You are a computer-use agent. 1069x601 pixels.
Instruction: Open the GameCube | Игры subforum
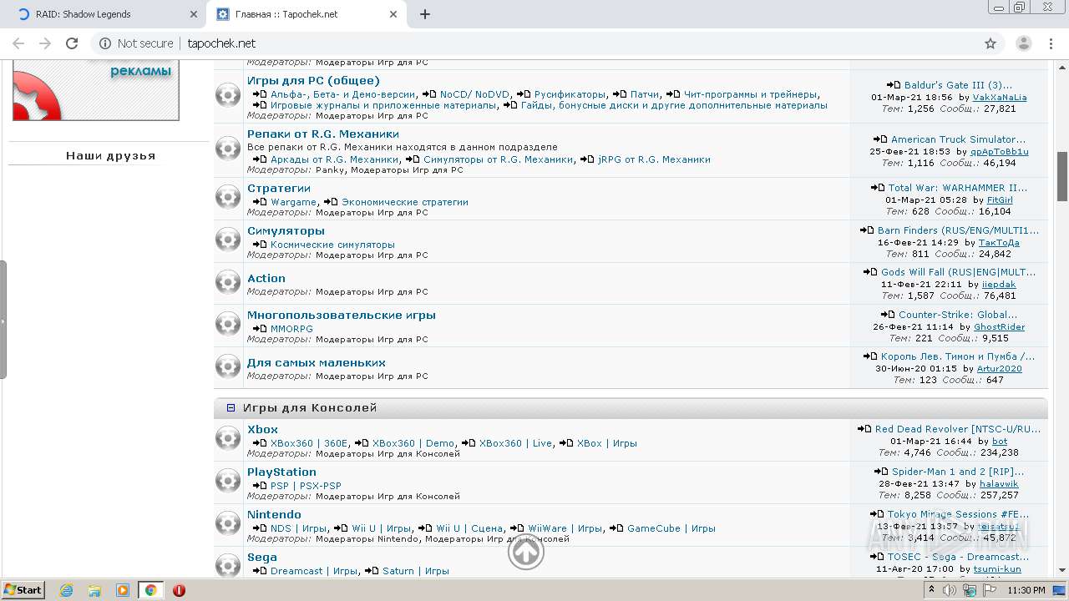pyautogui.click(x=671, y=528)
